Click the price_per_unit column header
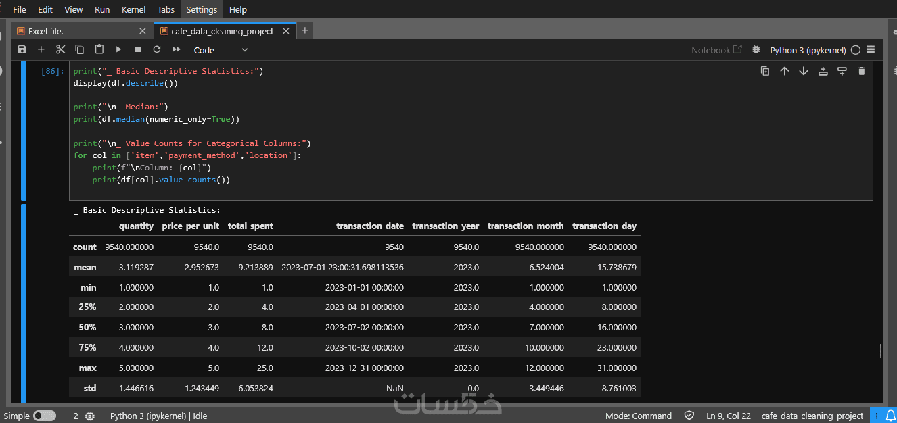 (190, 226)
